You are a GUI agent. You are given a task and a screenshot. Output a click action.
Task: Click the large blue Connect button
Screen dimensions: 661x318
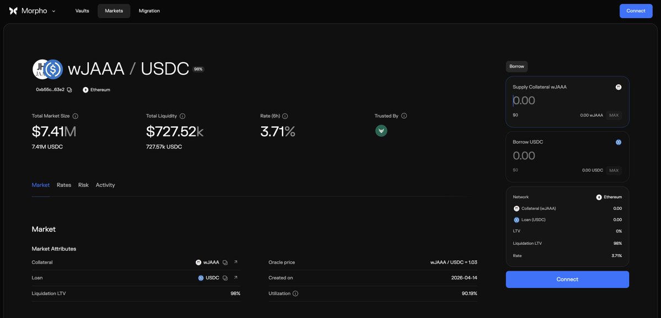[567, 279]
